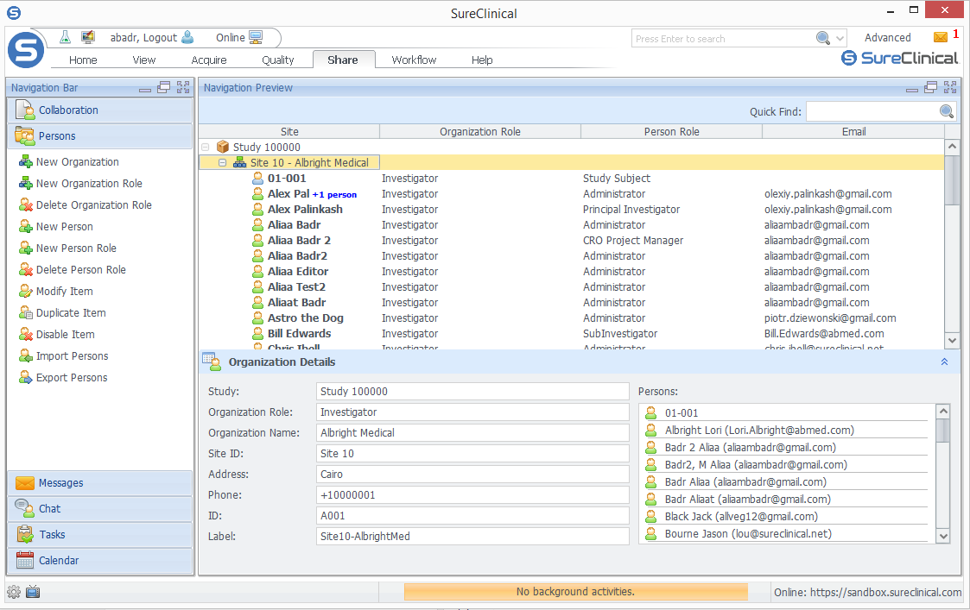Open the Workflow tab
This screenshot has height=610, width=970.
coord(414,60)
